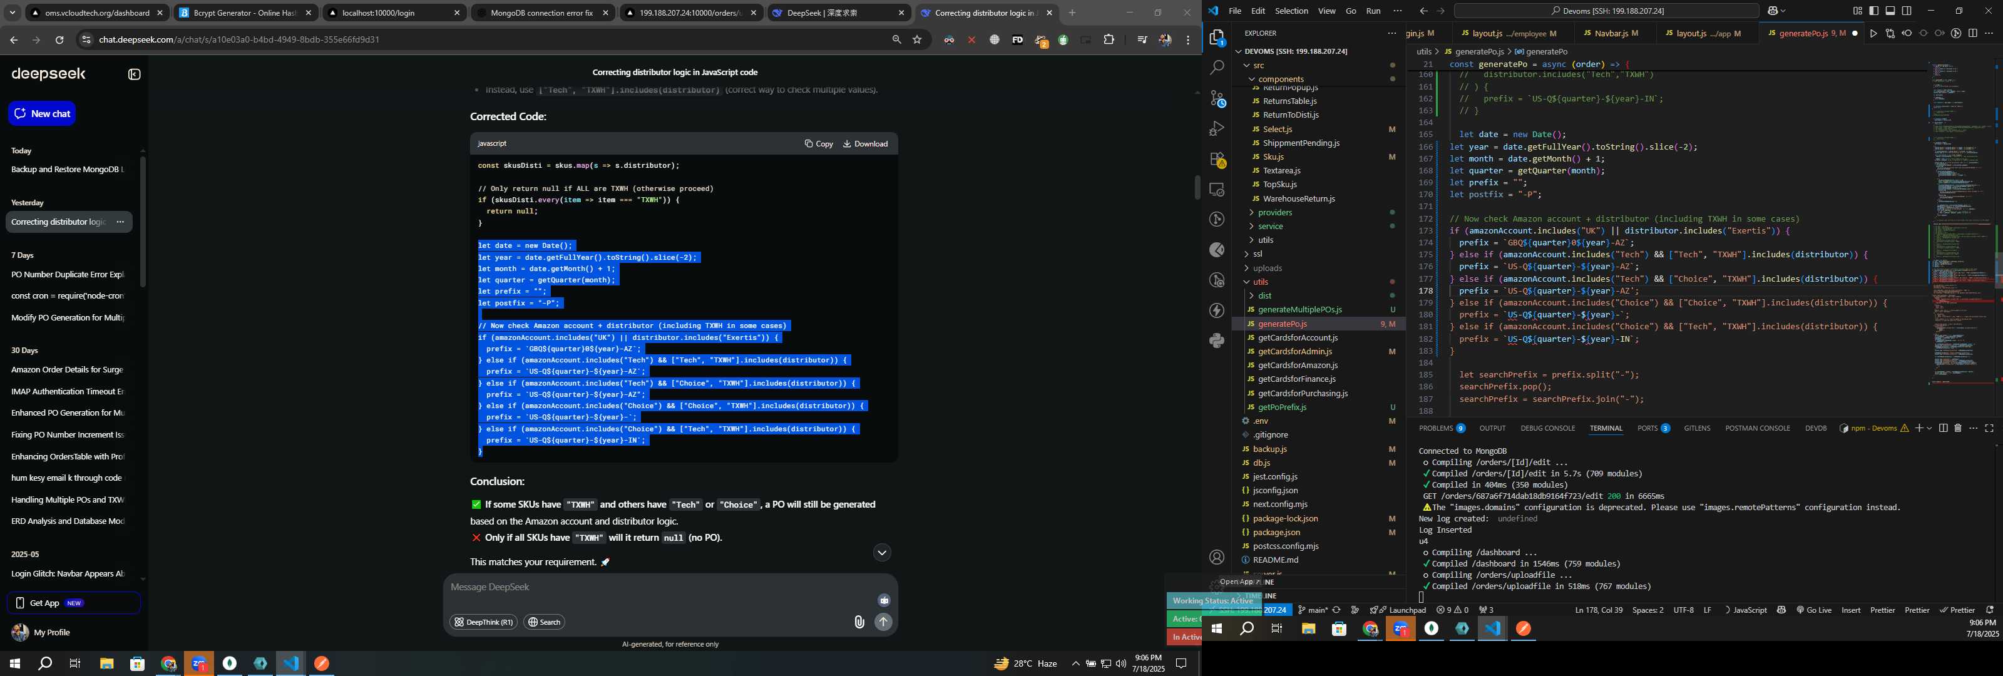This screenshot has height=676, width=2003.
Task: Click DeepSeek chat history scrollbar
Action: pyautogui.click(x=143, y=222)
